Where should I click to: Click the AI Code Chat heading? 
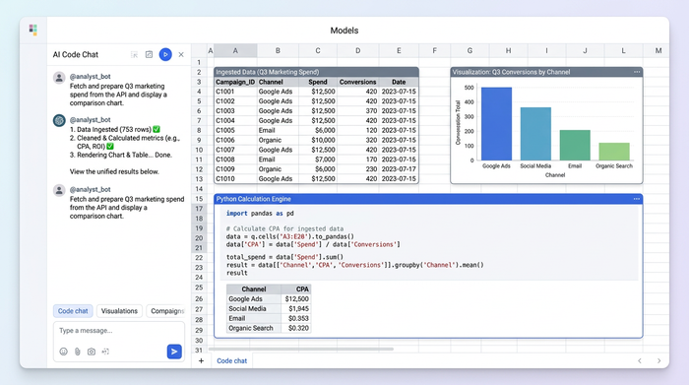tap(76, 54)
